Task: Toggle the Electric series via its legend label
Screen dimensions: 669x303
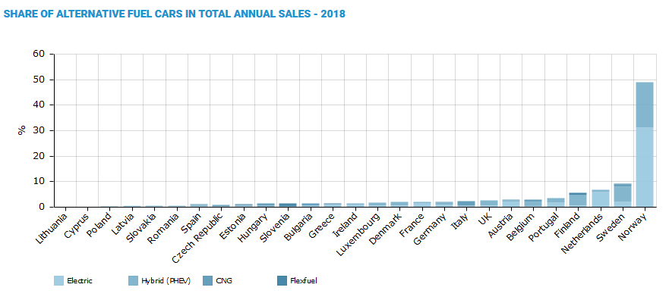Action: click(79, 281)
